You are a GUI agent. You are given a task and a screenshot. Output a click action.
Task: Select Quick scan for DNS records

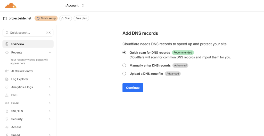coord(124,52)
